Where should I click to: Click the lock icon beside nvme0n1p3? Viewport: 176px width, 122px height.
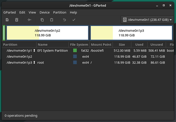pyautogui.click(x=34, y=62)
